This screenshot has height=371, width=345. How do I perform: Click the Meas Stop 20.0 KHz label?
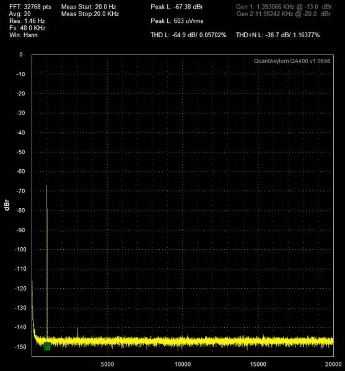pos(90,14)
